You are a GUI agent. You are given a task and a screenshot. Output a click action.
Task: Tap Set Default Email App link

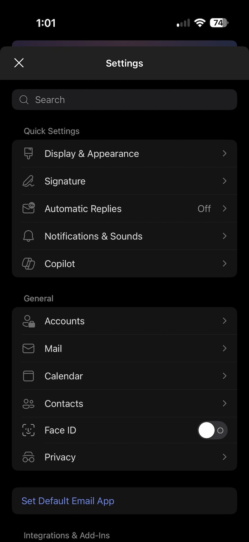[x=68, y=501]
